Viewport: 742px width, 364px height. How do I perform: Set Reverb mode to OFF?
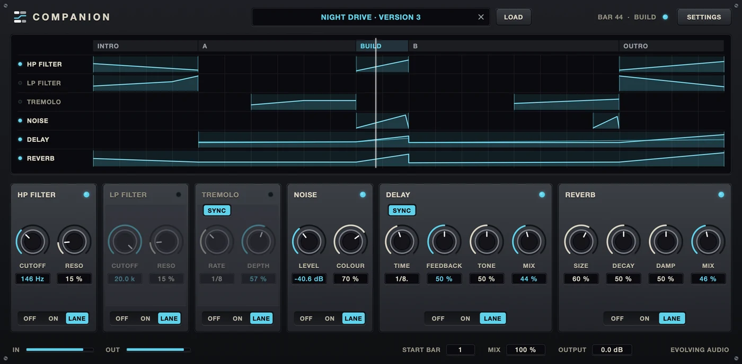pyautogui.click(x=617, y=319)
